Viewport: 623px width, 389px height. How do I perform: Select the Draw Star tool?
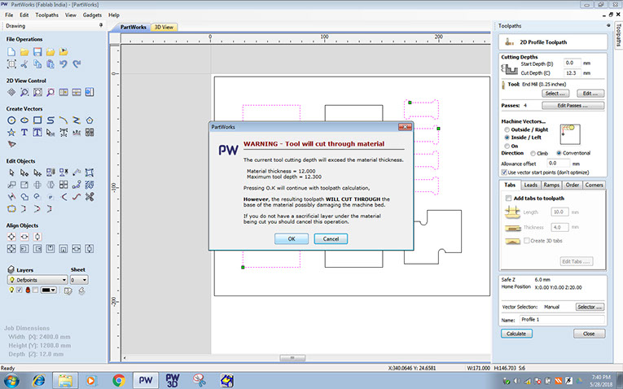tap(11, 132)
